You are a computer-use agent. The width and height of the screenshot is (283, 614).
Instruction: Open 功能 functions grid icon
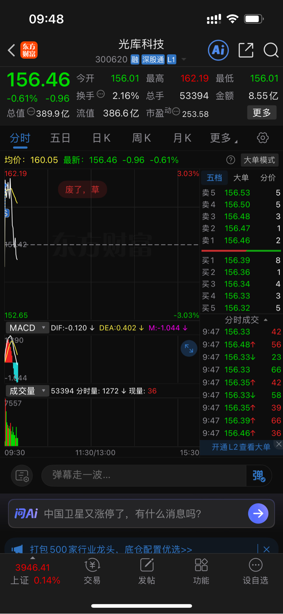[201, 572]
